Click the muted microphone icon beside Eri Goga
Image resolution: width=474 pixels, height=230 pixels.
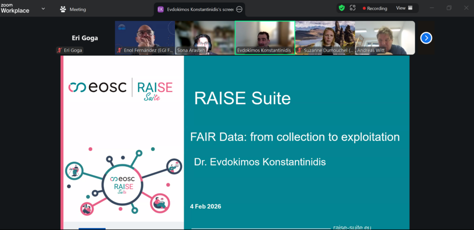click(x=60, y=50)
